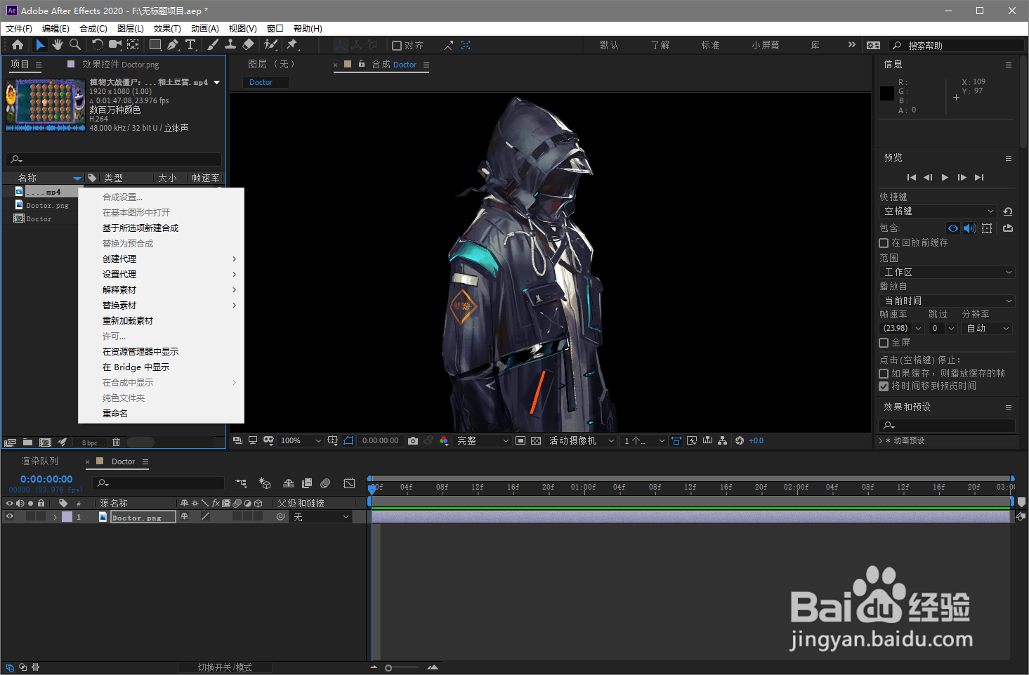The width and height of the screenshot is (1029, 675).
Task: Open show channel and color management icon
Action: 444,441
